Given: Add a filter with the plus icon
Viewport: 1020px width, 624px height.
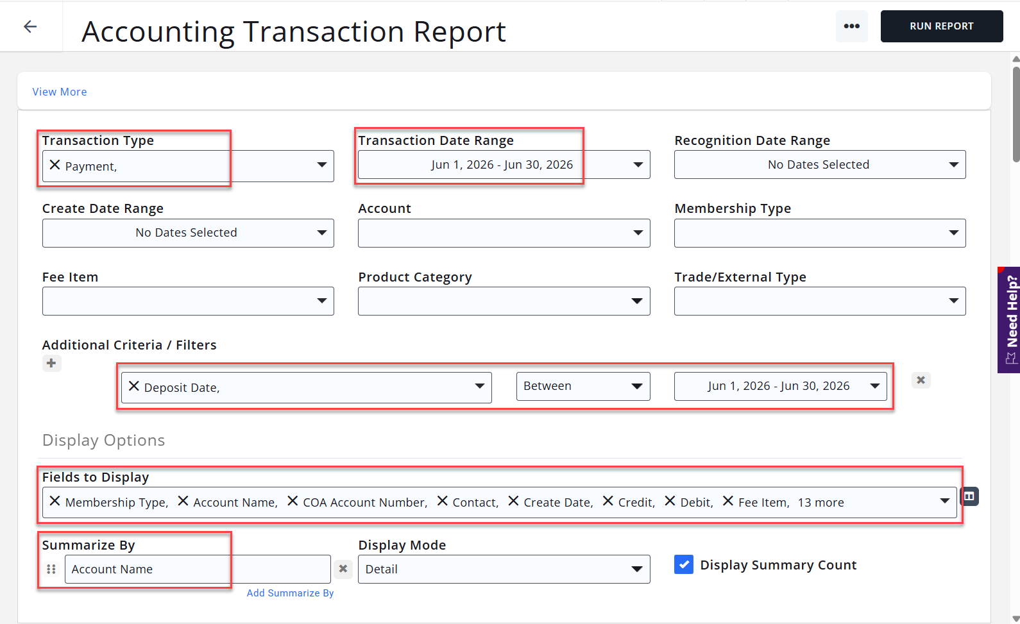Looking at the screenshot, I should [x=51, y=364].
